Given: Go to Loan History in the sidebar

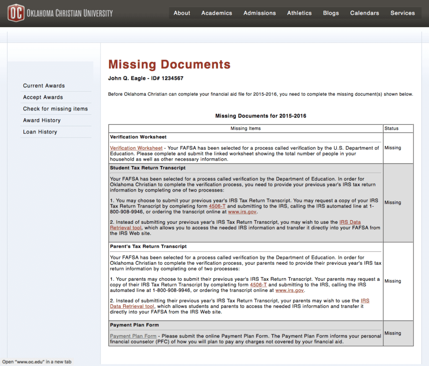Looking at the screenshot, I should (x=40, y=132).
